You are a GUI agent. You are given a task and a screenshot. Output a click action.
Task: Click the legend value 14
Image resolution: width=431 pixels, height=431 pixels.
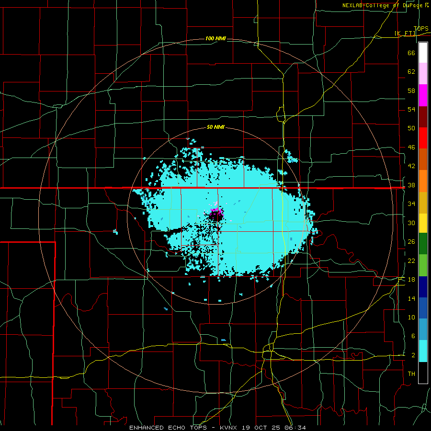click(x=411, y=298)
